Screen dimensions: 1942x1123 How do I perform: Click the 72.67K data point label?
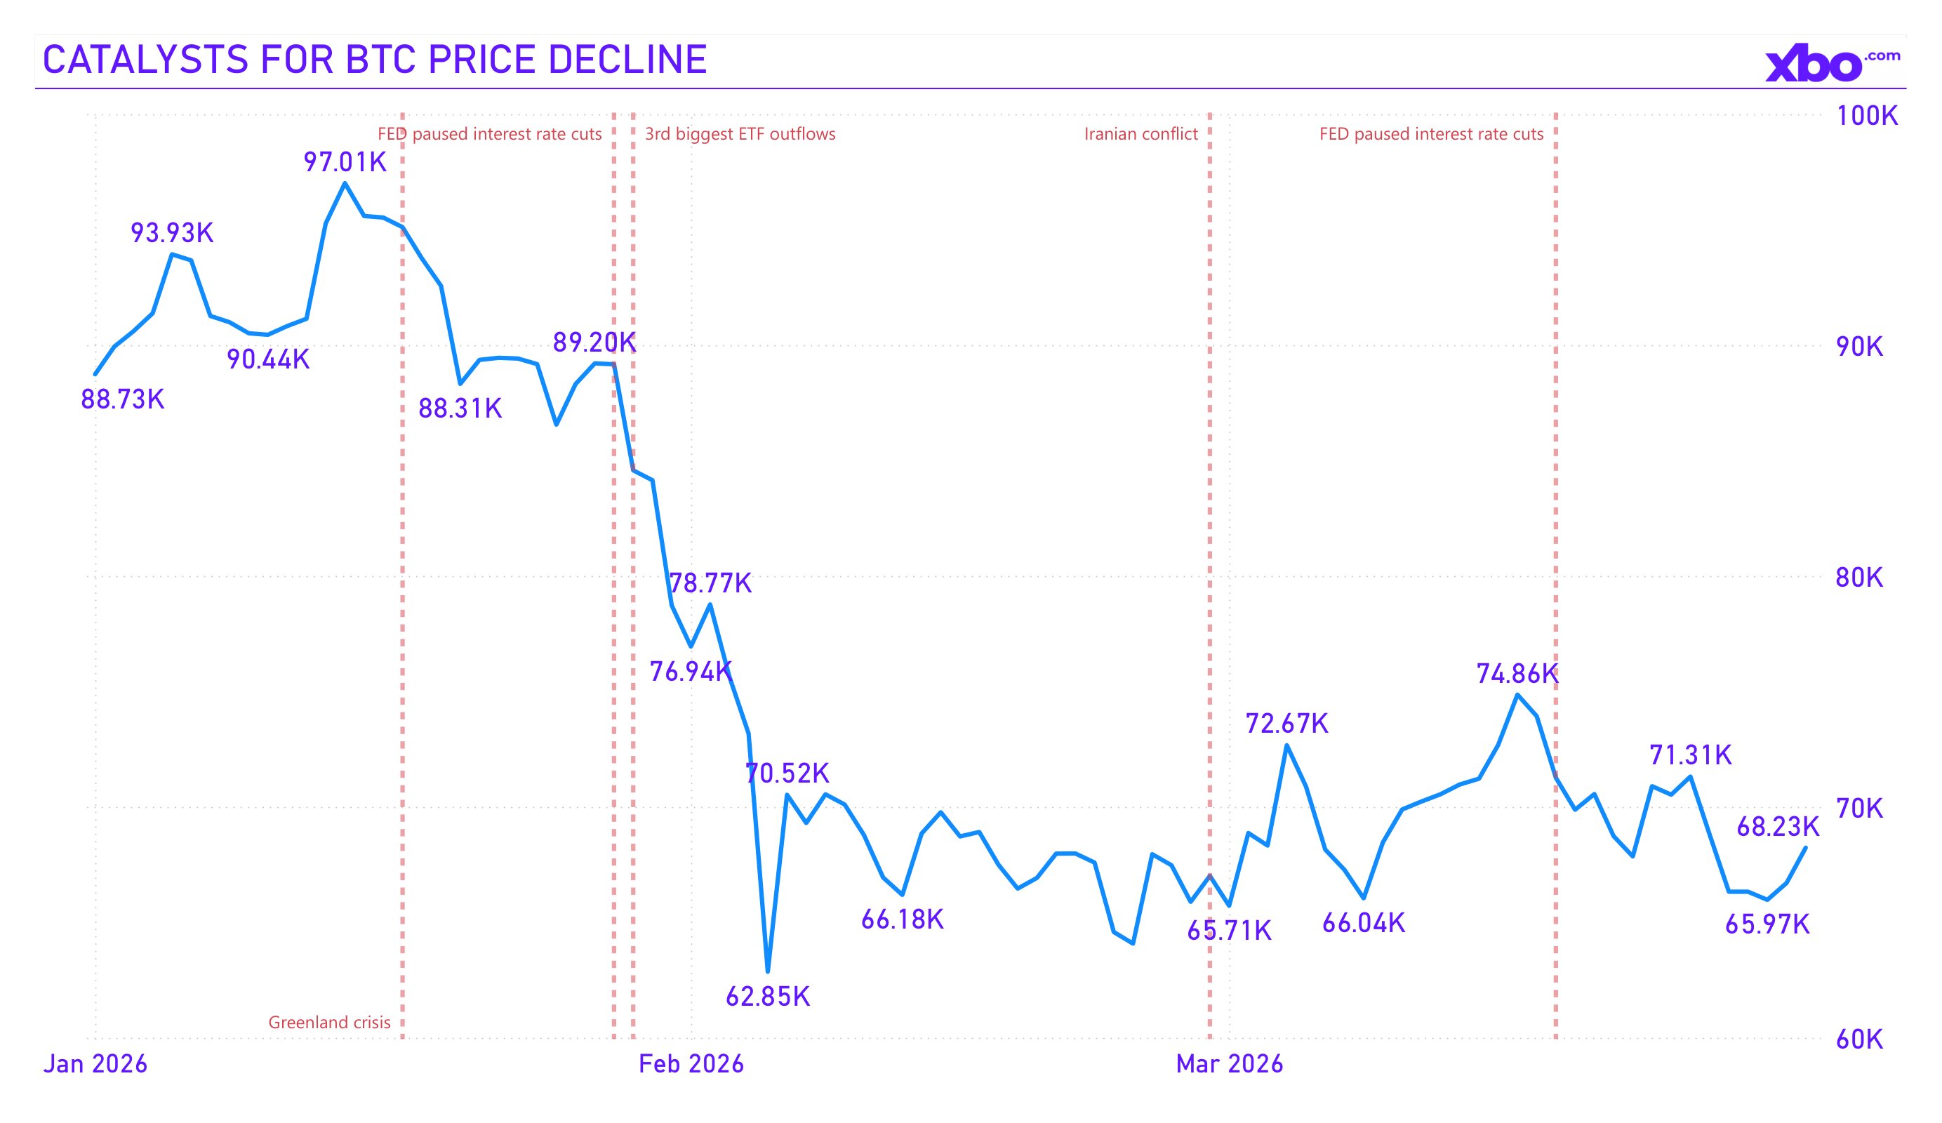[x=1287, y=724]
